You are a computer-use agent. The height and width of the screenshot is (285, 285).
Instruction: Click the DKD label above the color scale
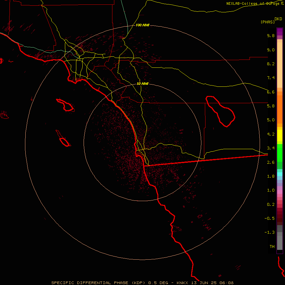pos(278,19)
